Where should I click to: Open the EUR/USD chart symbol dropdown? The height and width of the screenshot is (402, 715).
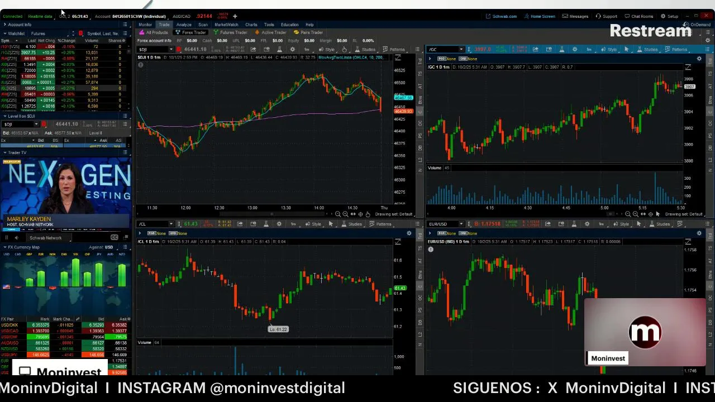click(x=461, y=224)
